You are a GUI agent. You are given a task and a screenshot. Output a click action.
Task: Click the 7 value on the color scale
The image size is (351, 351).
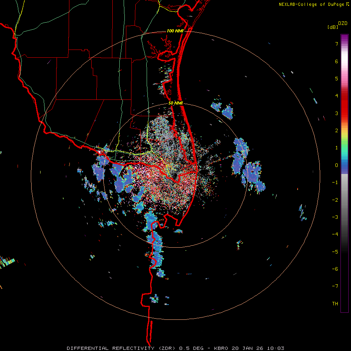[x=337, y=44]
